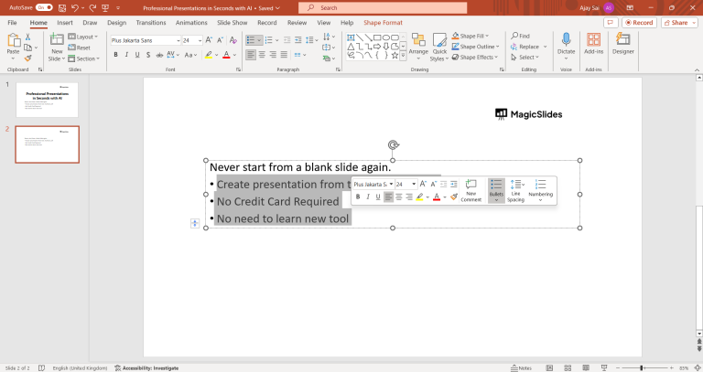Decrease font size in the ribbon Font group
Screen dimensions: 703x372
pyautogui.click(x=220, y=40)
